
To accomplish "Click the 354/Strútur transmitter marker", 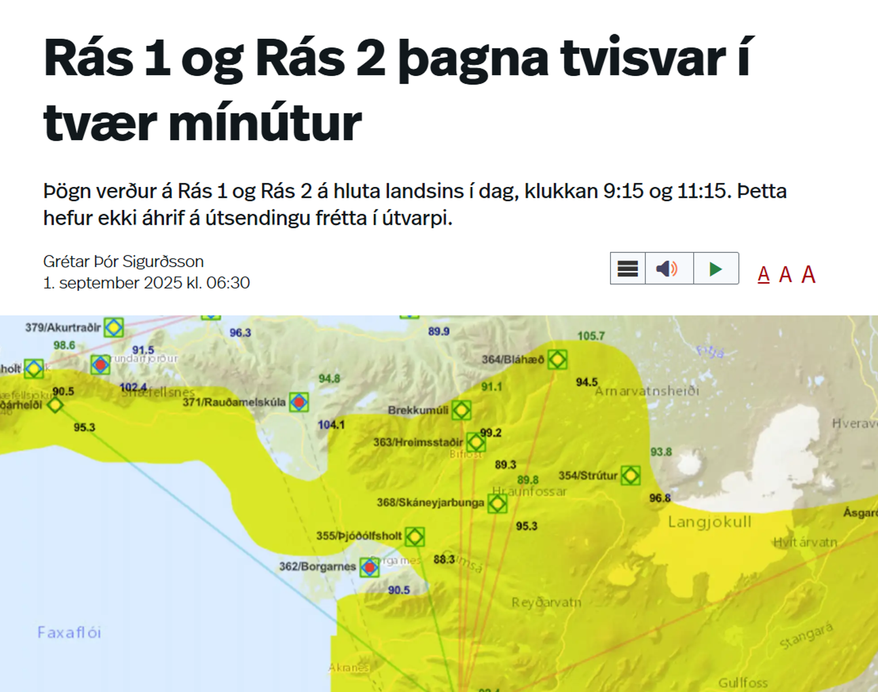I will click(630, 475).
